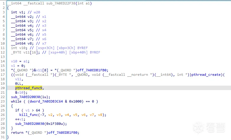The image size is (231, 140).
Task: Click the &v10 argument on line 21
Action: coord(19,92)
